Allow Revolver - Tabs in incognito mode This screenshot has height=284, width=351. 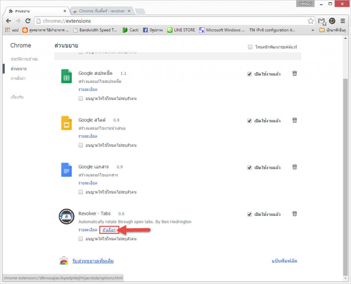81,239
